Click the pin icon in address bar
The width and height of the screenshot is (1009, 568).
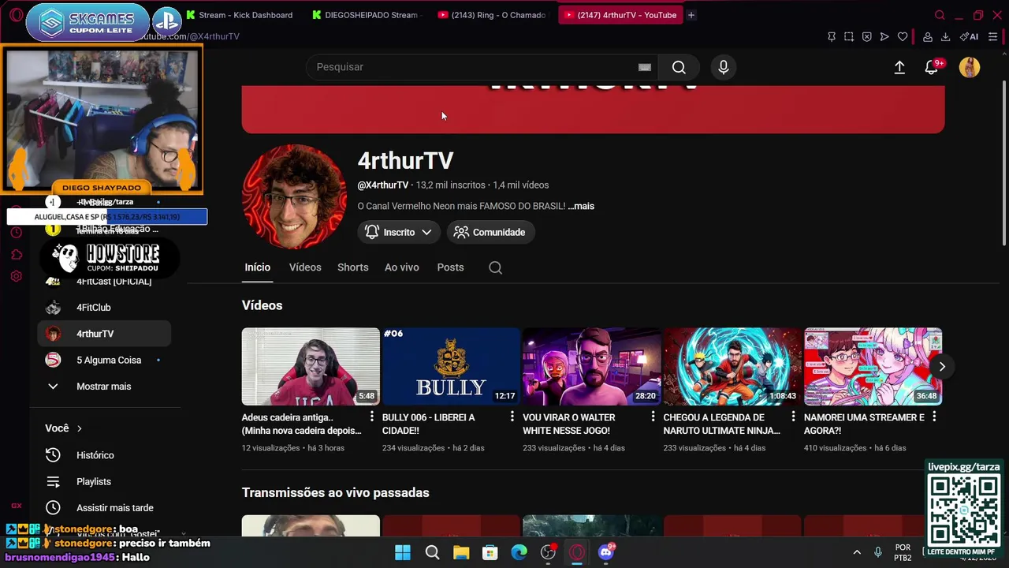(x=832, y=36)
